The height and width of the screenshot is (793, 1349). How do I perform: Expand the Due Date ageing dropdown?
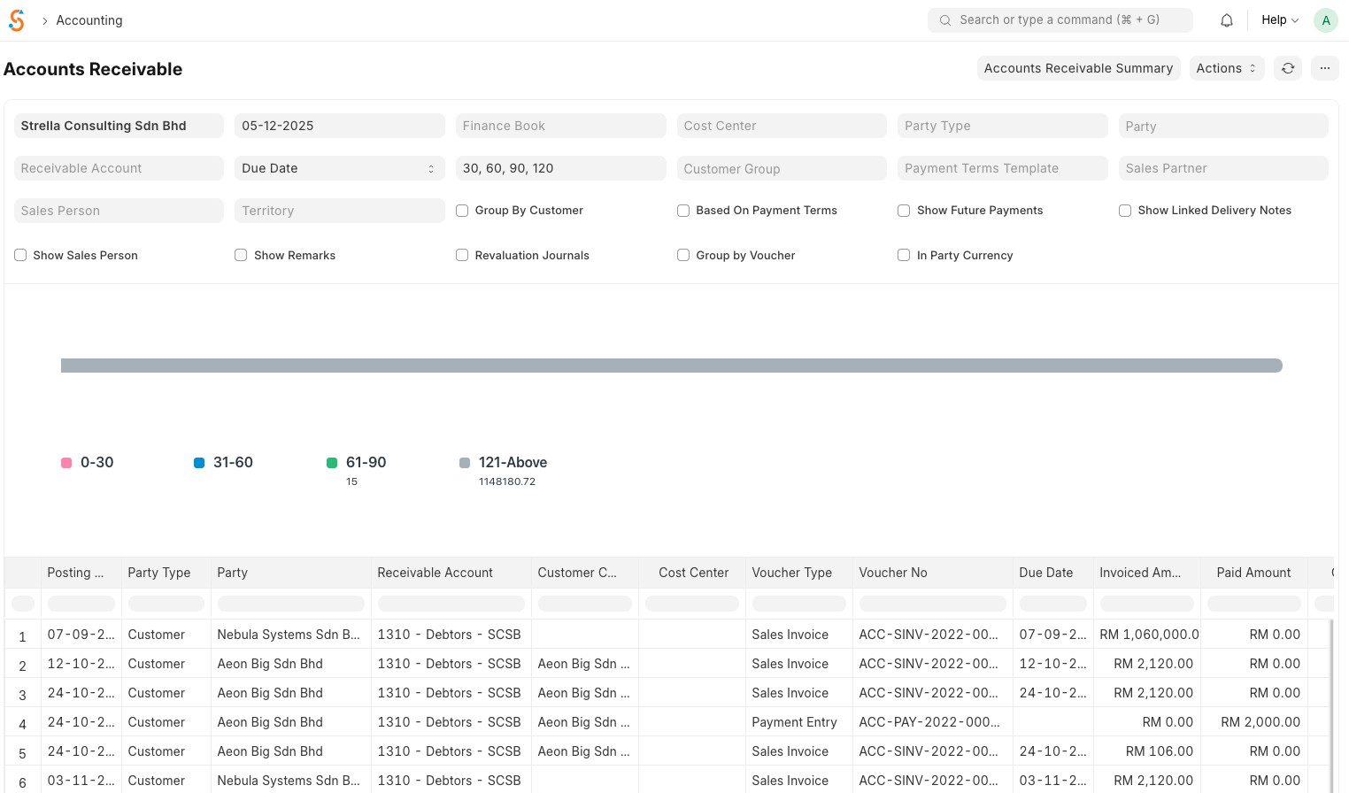coord(339,168)
